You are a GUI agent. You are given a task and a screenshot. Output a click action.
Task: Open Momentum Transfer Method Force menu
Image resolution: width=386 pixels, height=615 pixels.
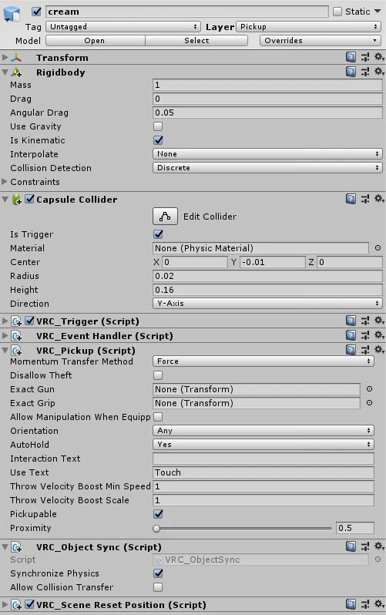point(263,361)
